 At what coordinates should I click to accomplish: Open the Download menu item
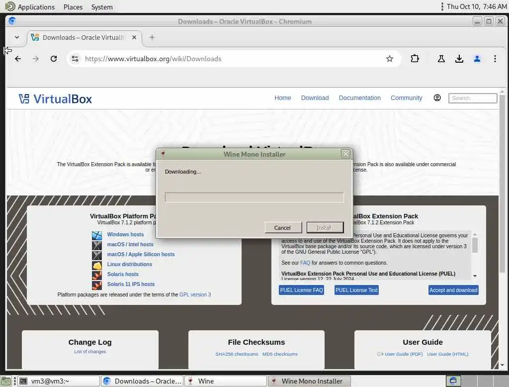click(x=315, y=98)
